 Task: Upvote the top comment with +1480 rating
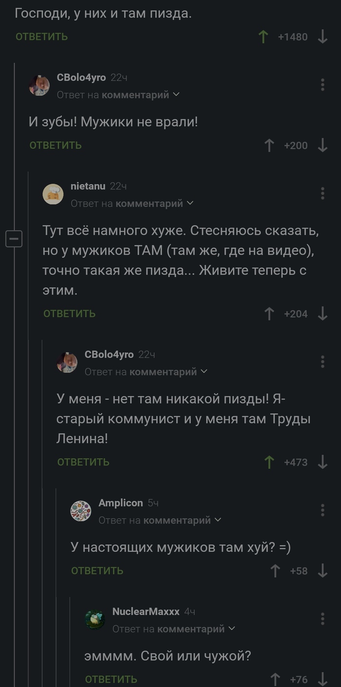[263, 36]
